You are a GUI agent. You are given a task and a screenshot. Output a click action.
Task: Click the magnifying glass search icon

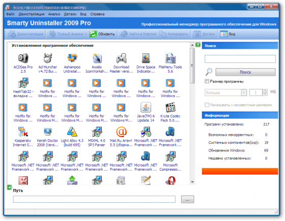(x=209, y=72)
